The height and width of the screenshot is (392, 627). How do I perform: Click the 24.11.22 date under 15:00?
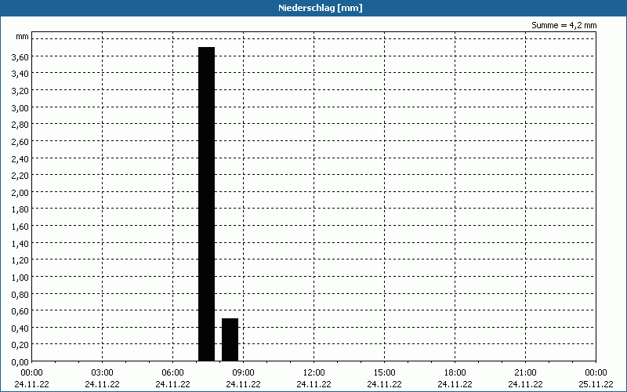[x=384, y=385]
